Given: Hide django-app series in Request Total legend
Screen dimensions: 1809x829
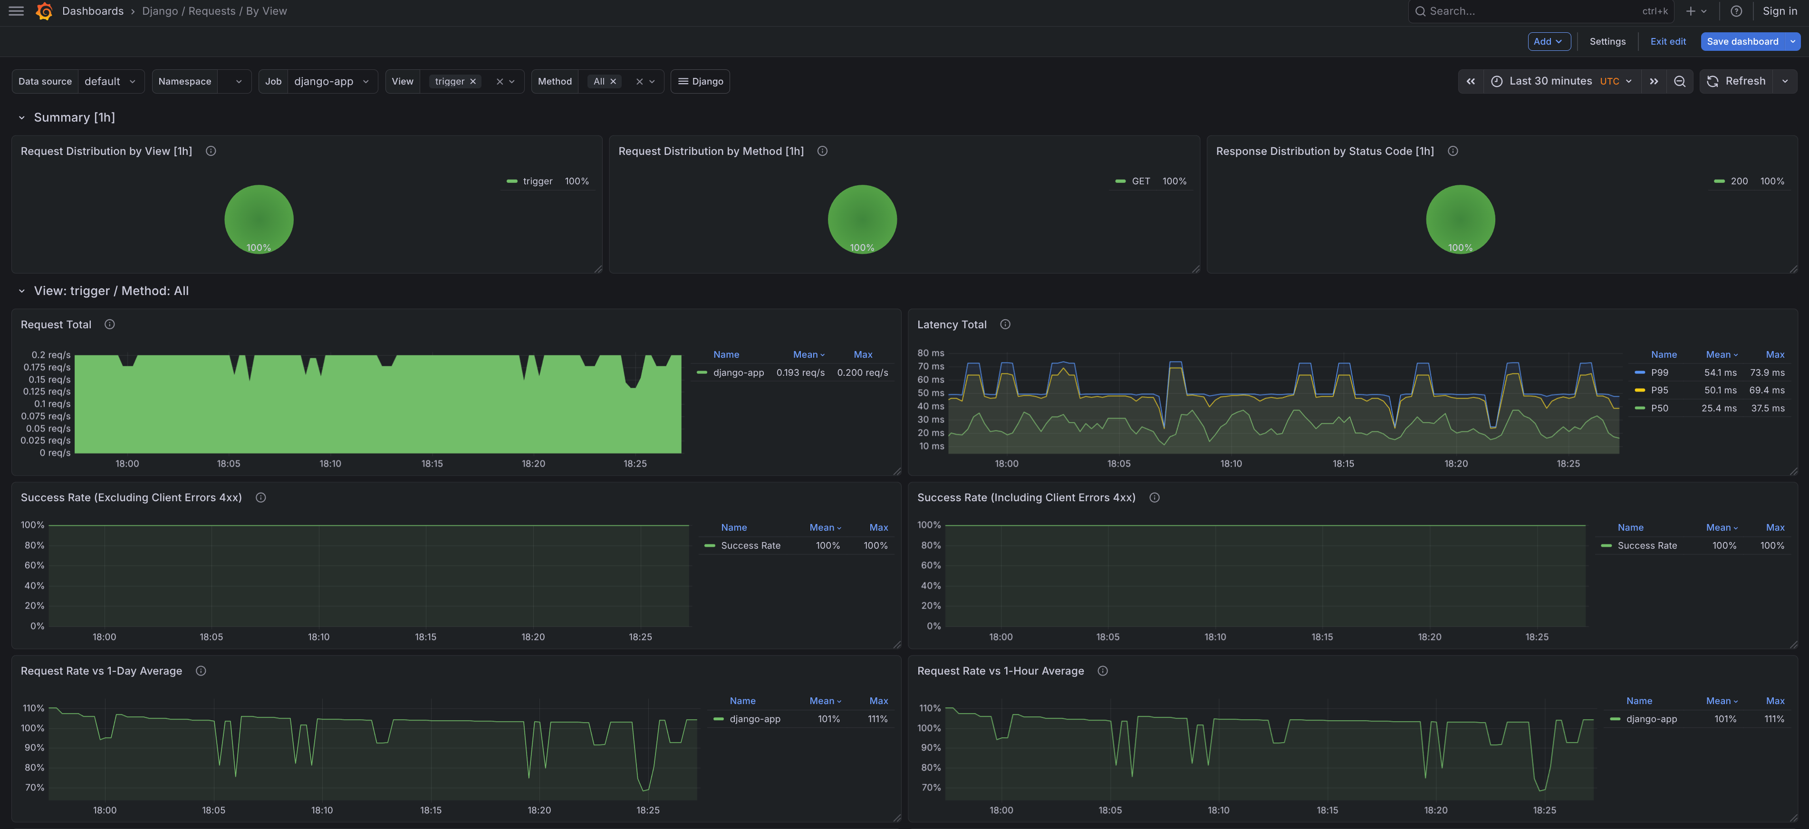Looking at the screenshot, I should tap(738, 372).
